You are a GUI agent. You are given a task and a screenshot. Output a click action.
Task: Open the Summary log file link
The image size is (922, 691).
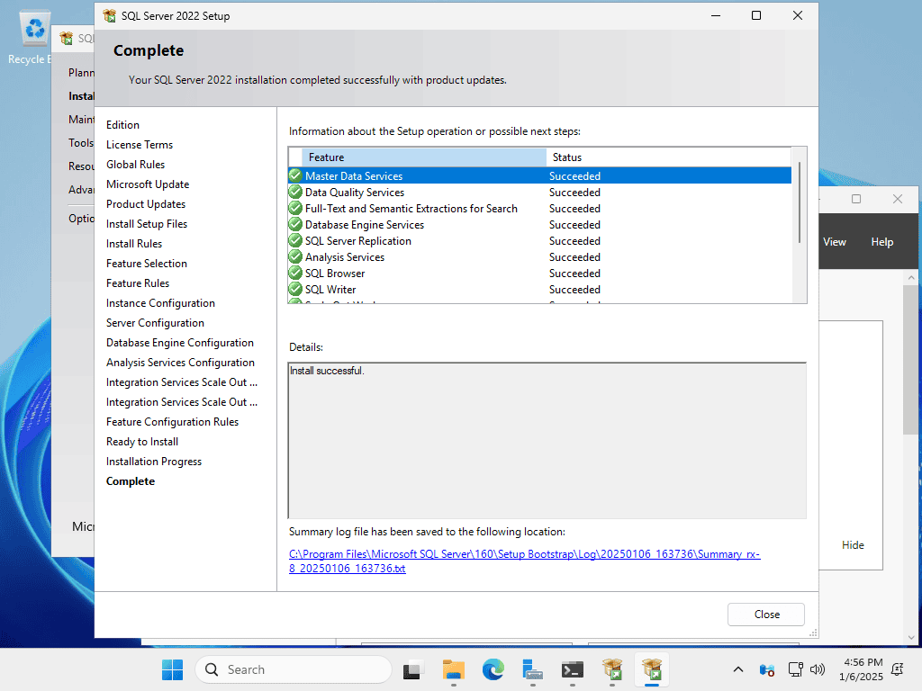[x=524, y=561]
